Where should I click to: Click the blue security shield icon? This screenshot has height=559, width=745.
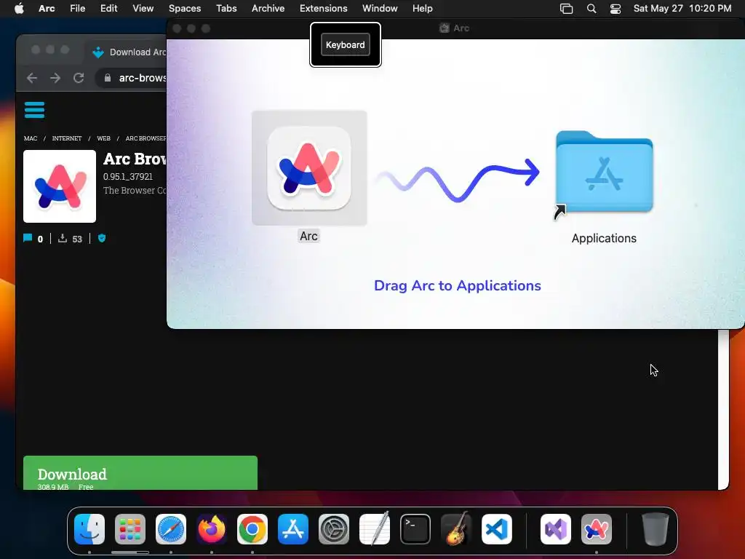102,238
